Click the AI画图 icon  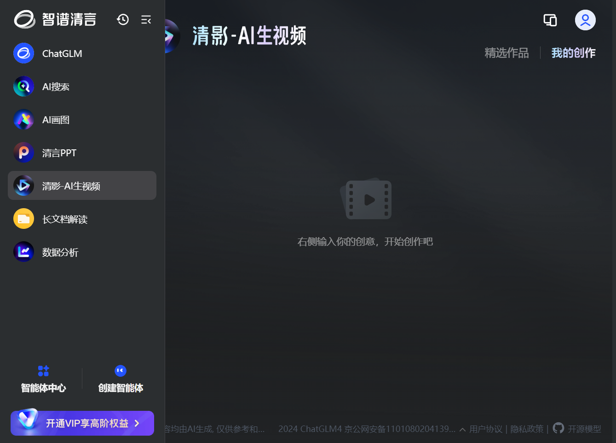tap(23, 119)
